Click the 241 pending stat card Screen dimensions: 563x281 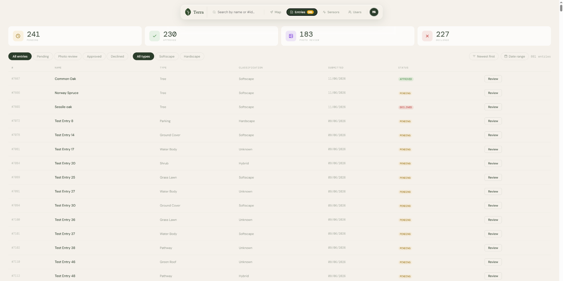tap(75, 36)
